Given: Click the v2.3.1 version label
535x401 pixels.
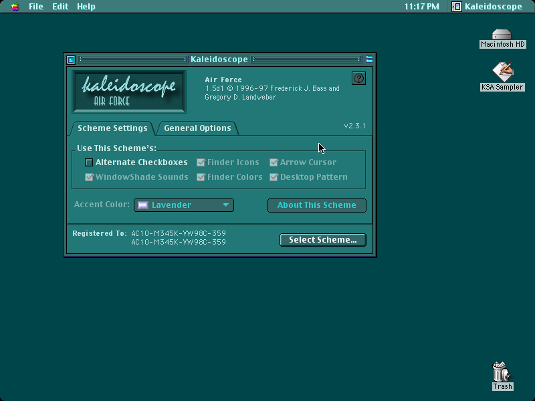Looking at the screenshot, I should tap(354, 126).
